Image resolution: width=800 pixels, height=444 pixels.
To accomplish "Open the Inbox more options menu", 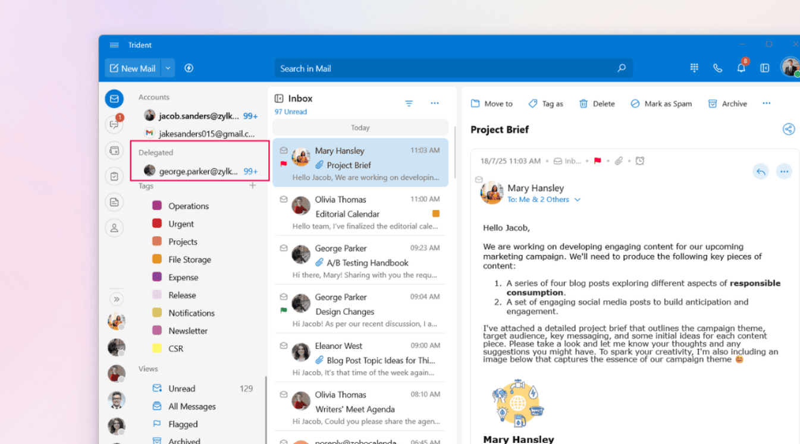I will (x=435, y=103).
